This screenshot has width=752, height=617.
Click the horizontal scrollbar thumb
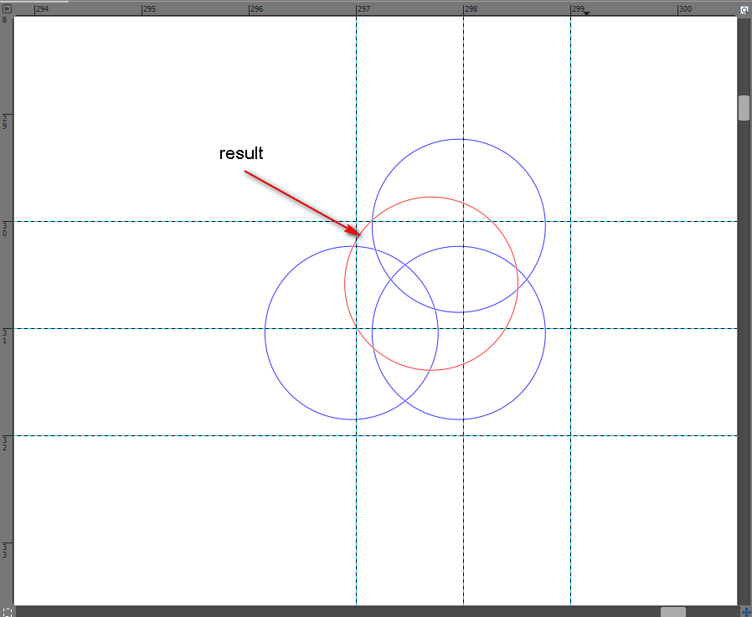(672, 612)
